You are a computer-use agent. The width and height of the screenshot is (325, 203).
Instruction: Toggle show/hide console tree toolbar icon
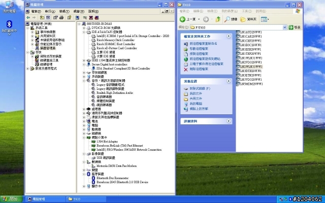point(48,18)
